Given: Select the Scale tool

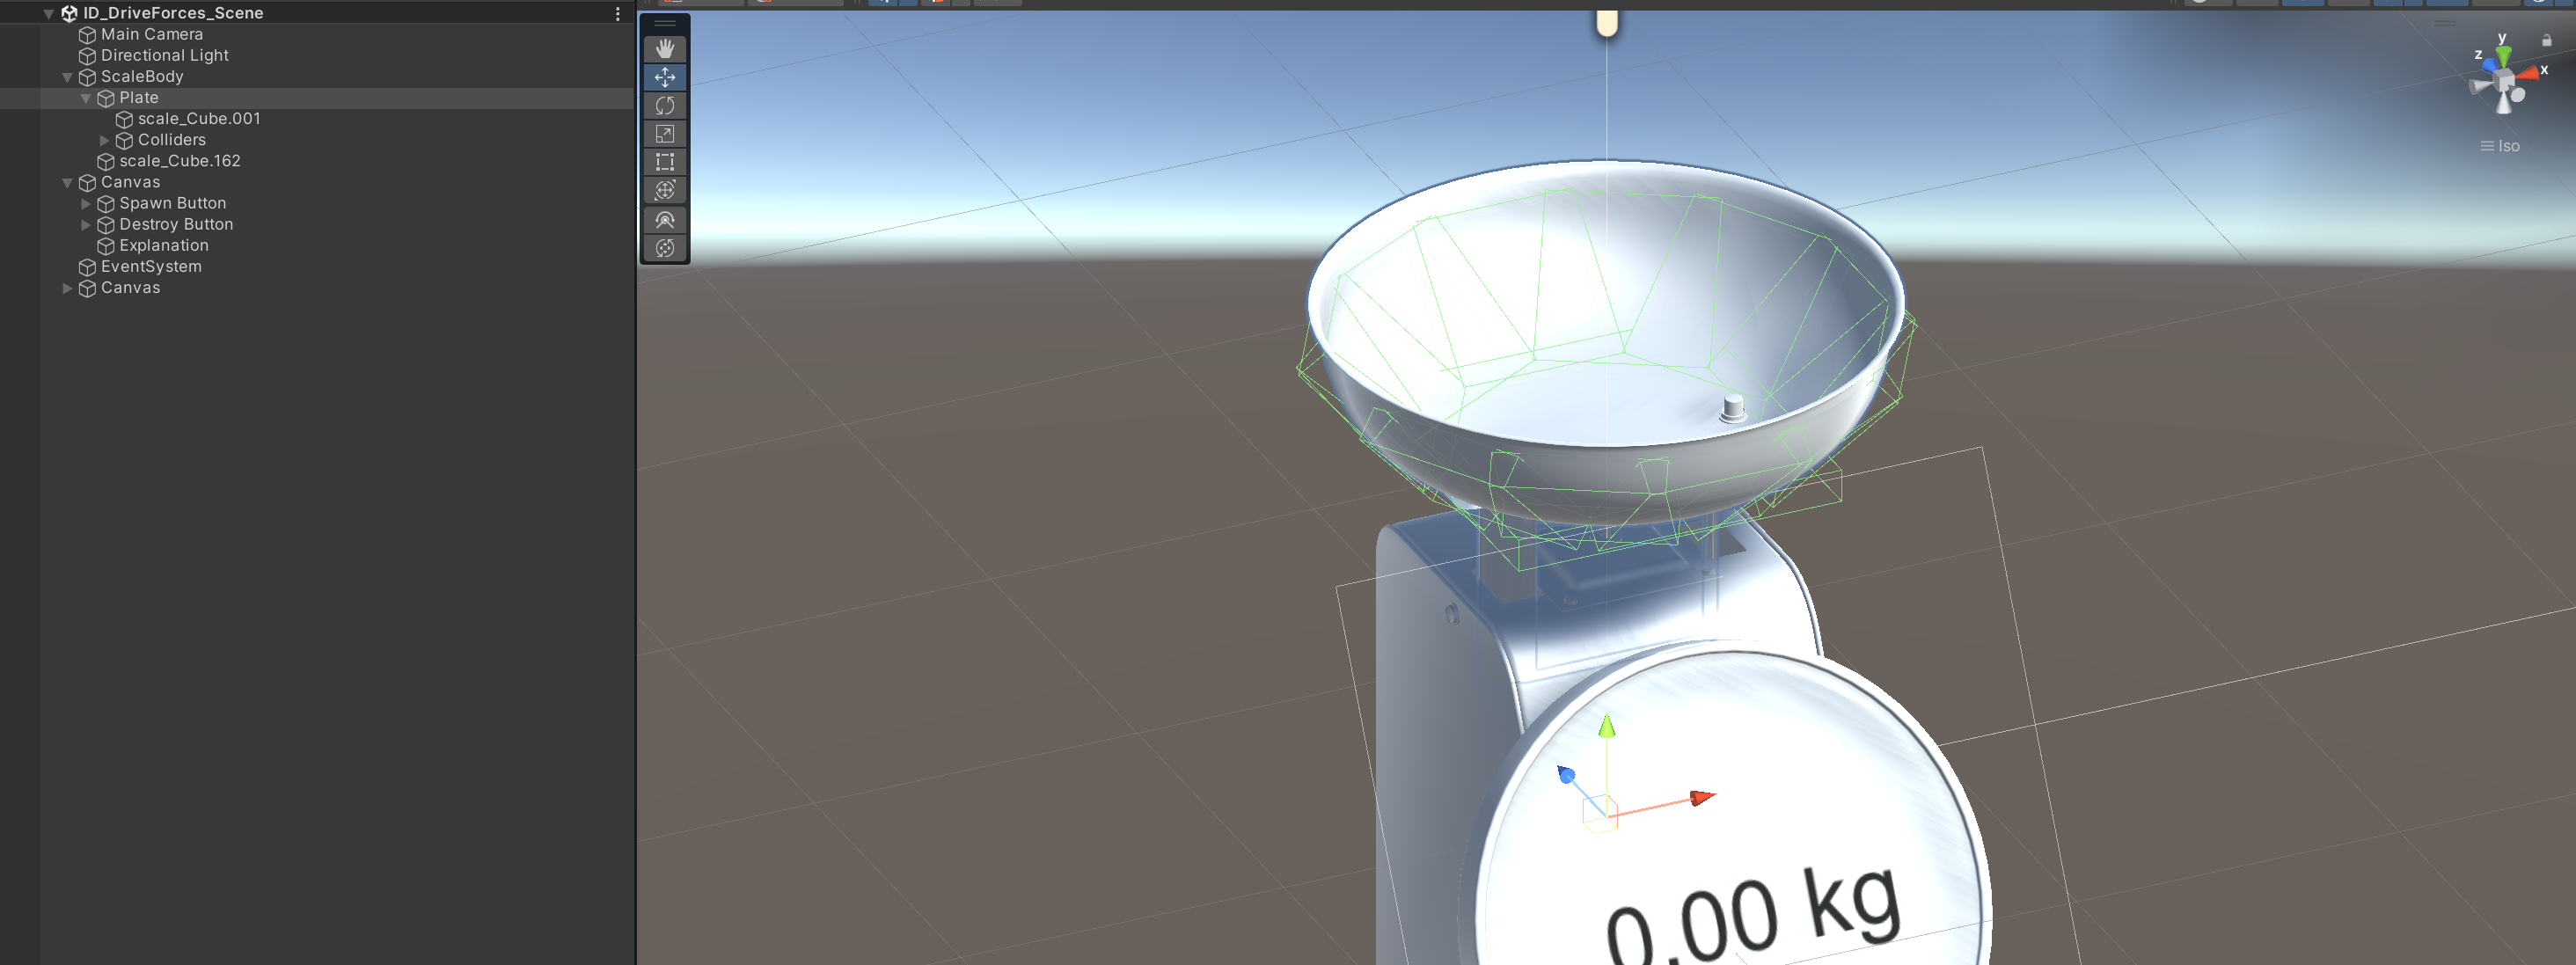Looking at the screenshot, I should [x=664, y=133].
